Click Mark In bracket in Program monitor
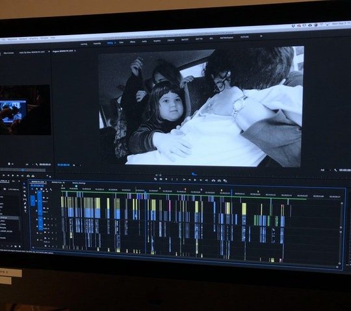The image size is (351, 311). point(172,179)
